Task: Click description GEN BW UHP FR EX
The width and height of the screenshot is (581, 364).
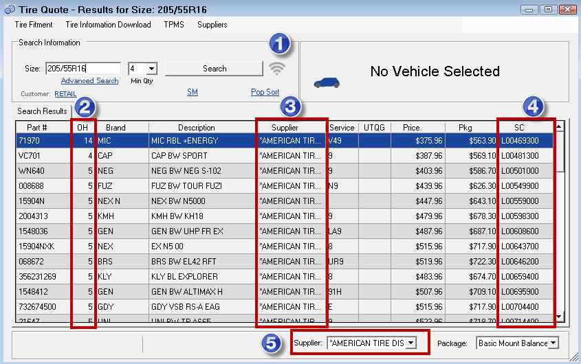Action: click(x=187, y=231)
